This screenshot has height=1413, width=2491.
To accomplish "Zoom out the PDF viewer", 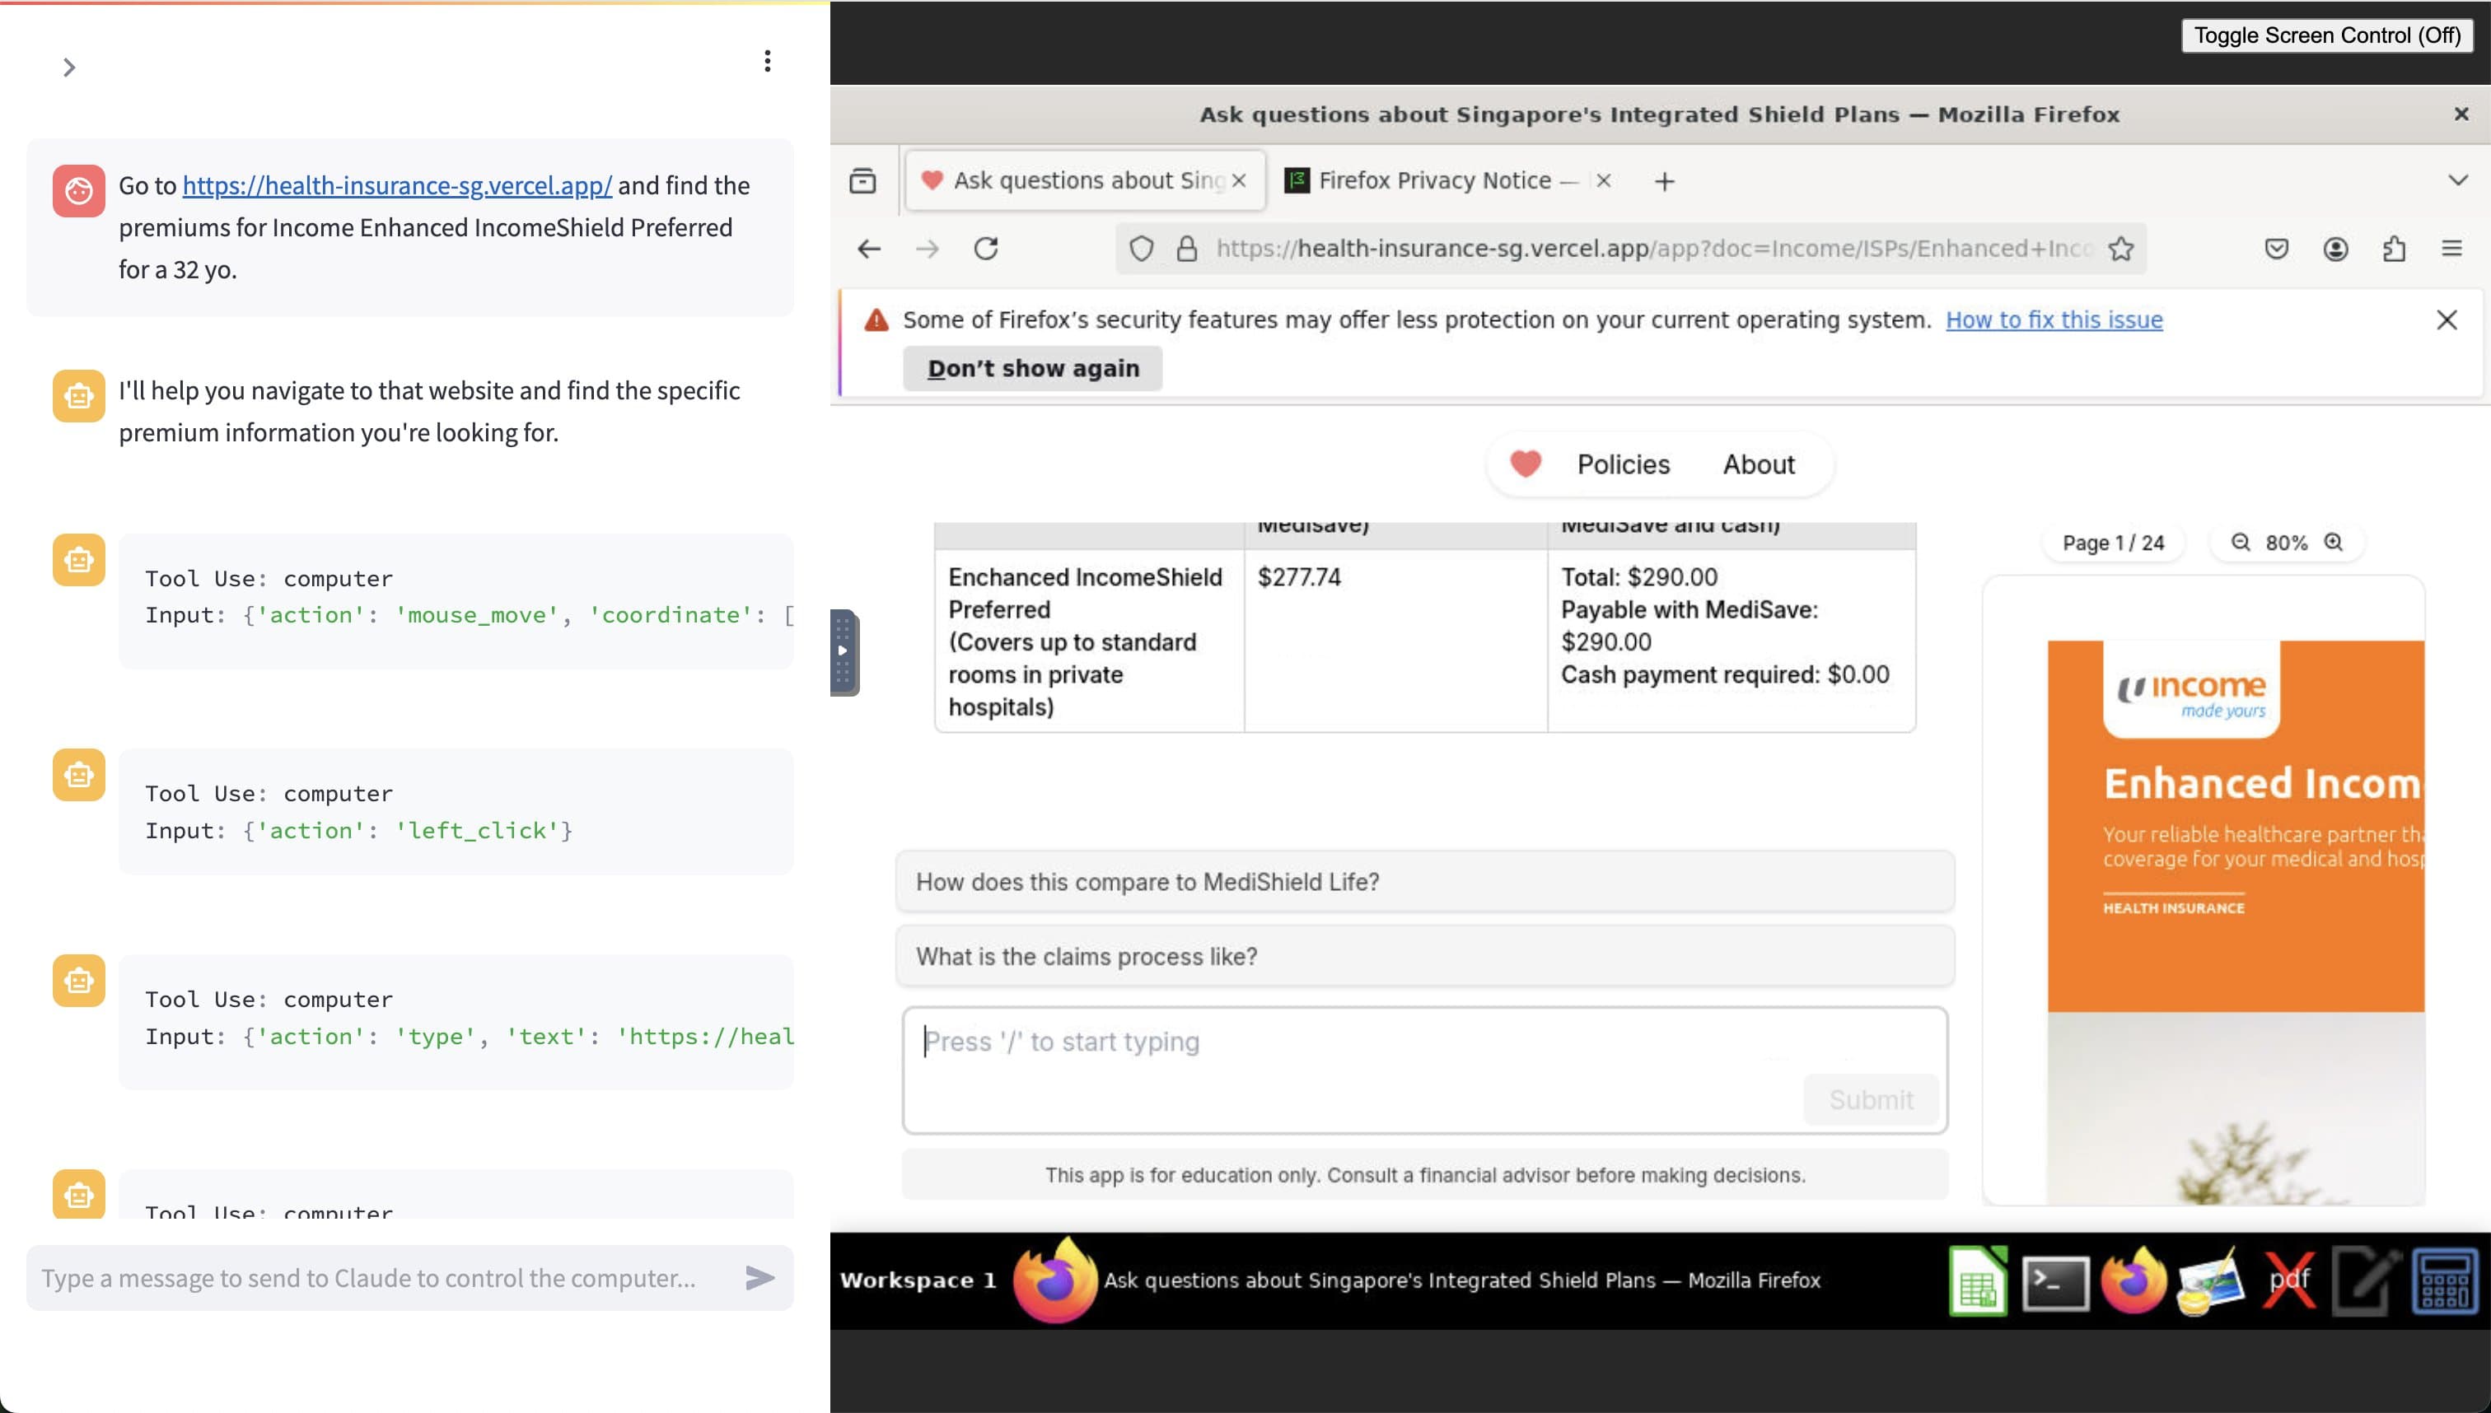I will tap(2241, 543).
